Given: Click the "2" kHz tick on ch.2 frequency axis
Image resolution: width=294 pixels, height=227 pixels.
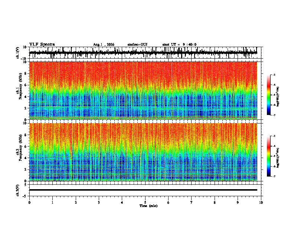Looking at the screenshot, I should tap(26, 170).
